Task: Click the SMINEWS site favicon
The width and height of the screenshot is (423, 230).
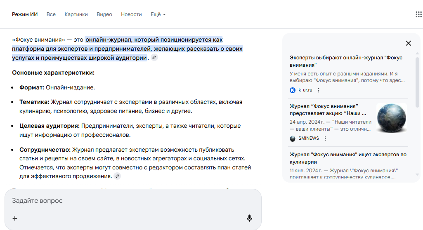Action: [x=293, y=138]
